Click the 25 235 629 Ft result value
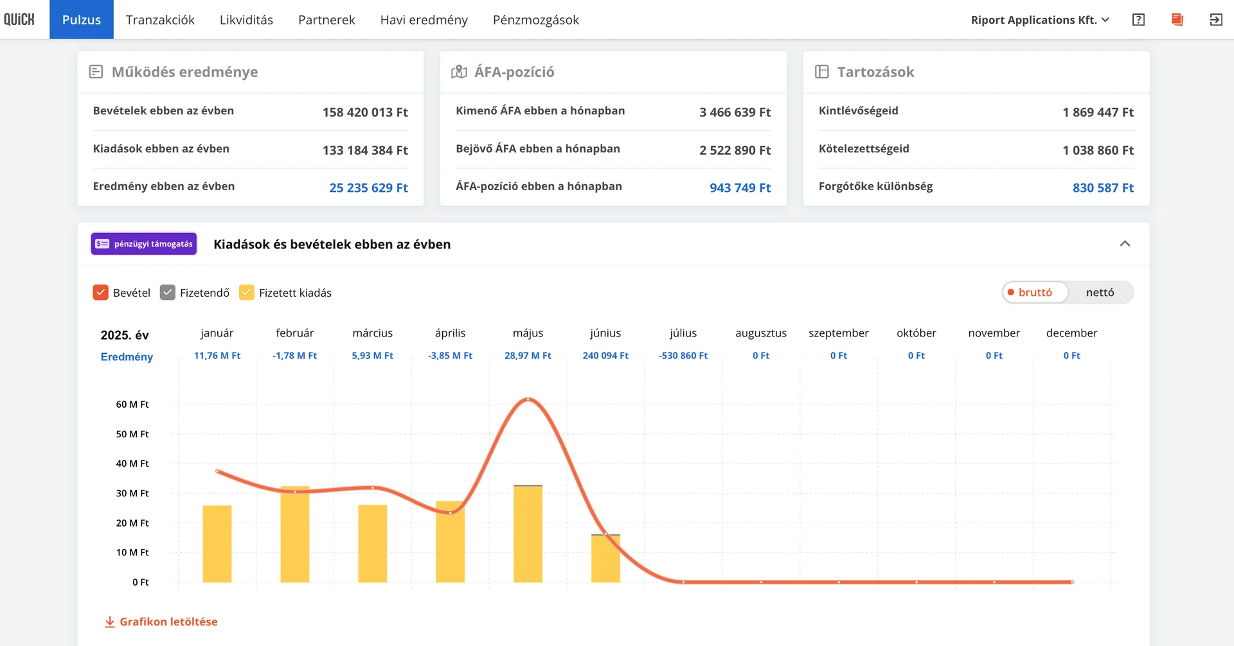The image size is (1234, 646). point(369,188)
